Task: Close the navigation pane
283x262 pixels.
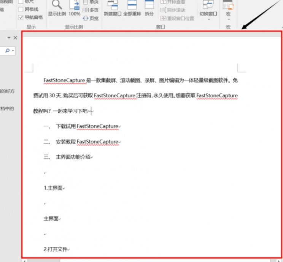Action: point(15,38)
